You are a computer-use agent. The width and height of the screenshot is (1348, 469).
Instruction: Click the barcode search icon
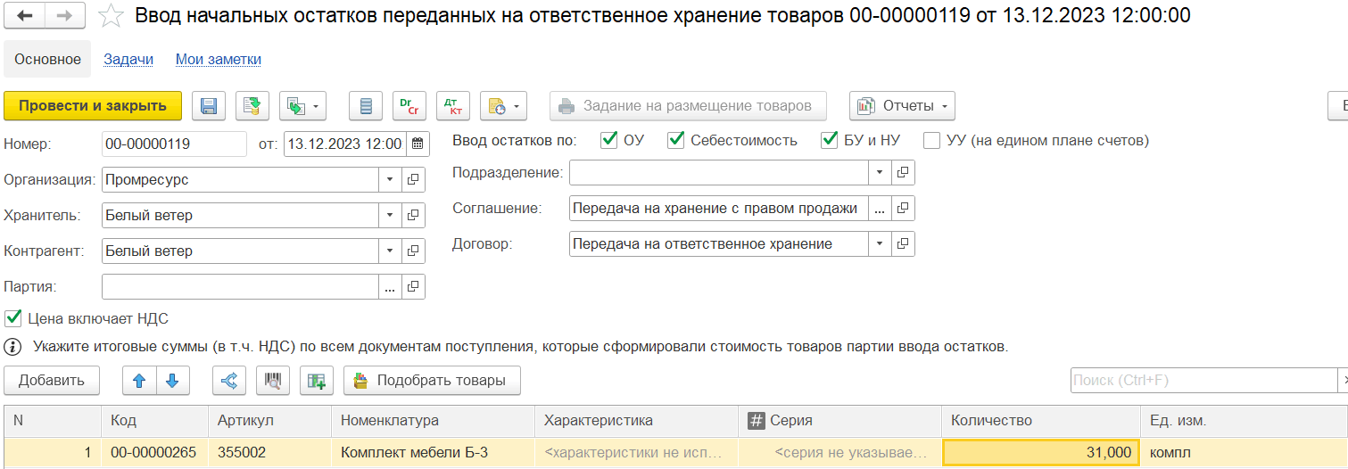273,381
